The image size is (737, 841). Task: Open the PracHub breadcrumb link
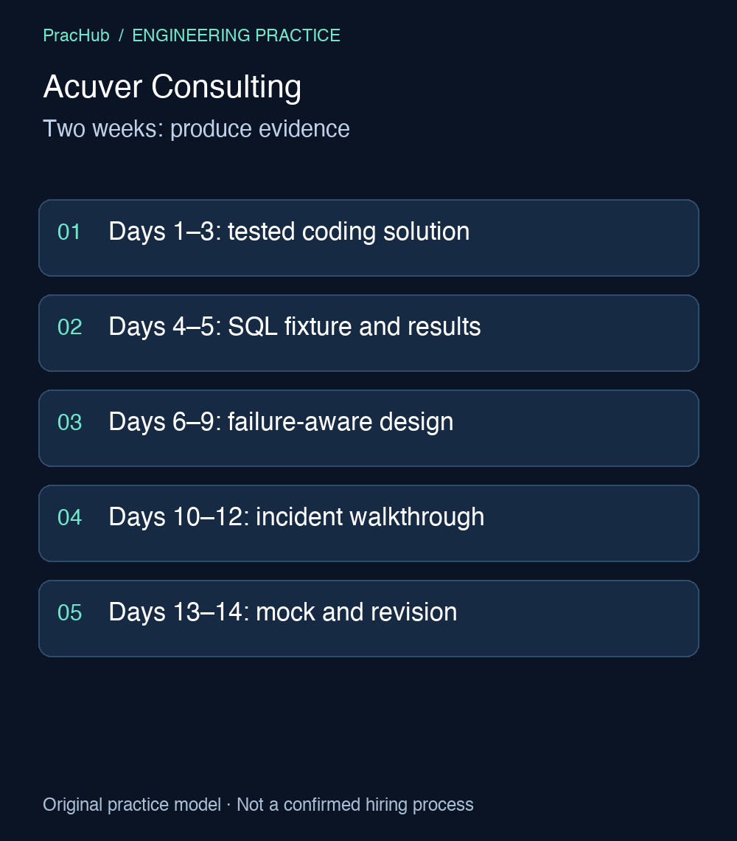coord(76,35)
